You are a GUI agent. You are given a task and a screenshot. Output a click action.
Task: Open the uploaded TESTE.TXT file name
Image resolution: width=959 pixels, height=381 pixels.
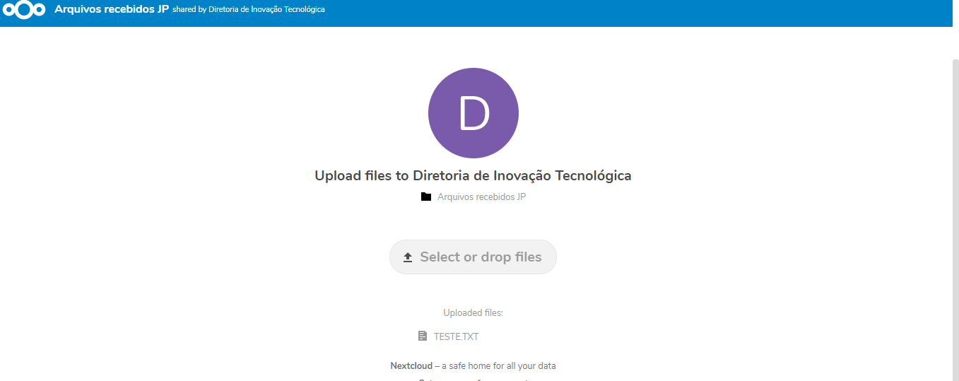pyautogui.click(x=456, y=336)
